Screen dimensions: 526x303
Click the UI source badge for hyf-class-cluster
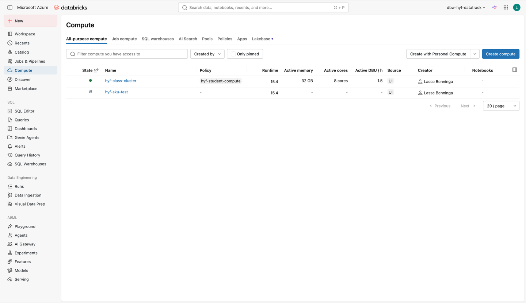[390, 81]
